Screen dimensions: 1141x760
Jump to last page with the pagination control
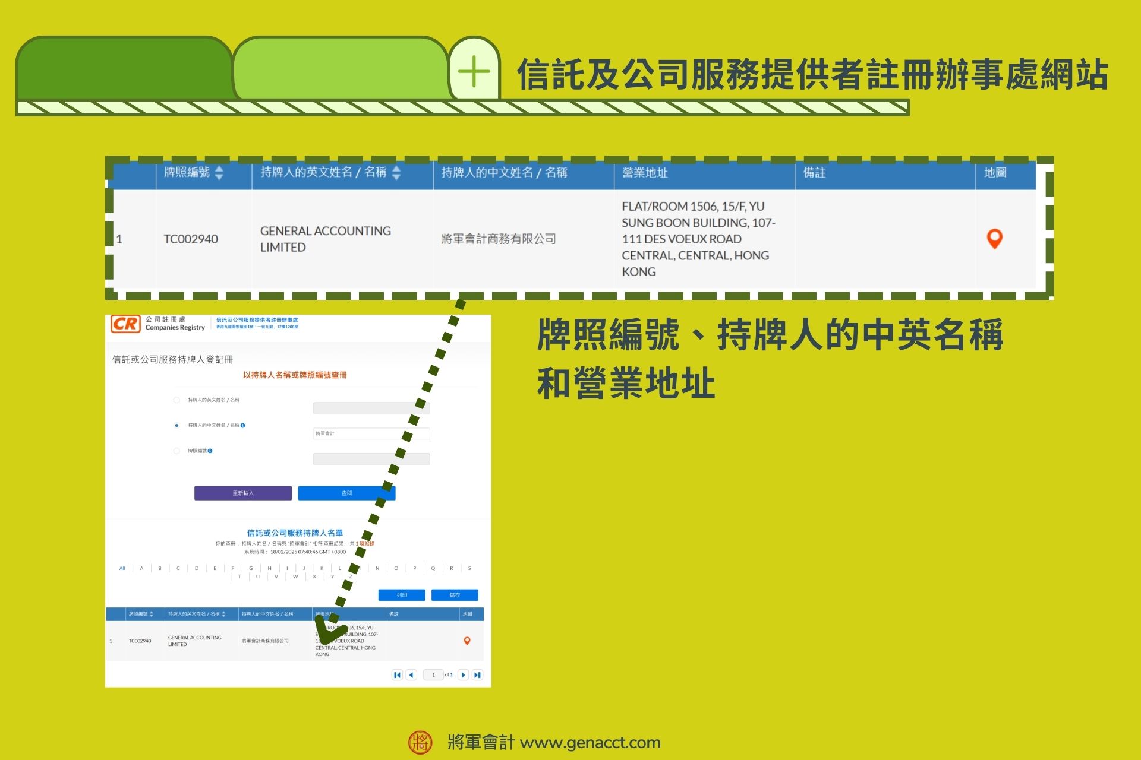coord(477,674)
